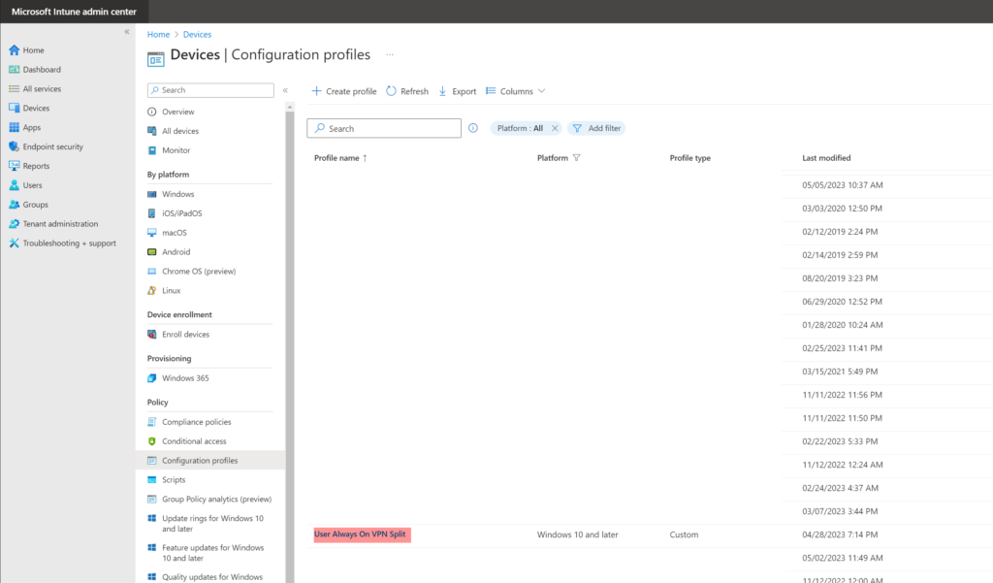Viewport: 993px width, 583px height.
Task: Click the Devices menu search box
Action: click(x=210, y=90)
